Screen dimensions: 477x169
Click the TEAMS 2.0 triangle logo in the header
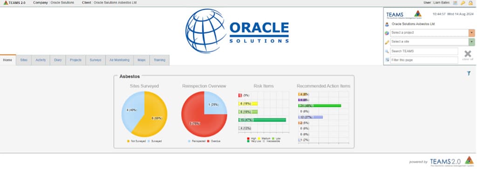[6, 2]
